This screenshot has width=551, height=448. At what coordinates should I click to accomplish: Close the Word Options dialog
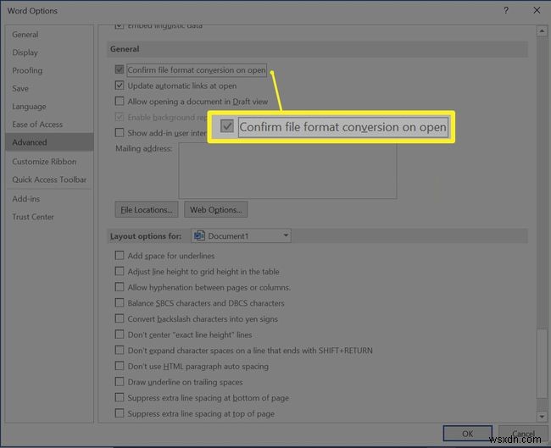point(537,10)
